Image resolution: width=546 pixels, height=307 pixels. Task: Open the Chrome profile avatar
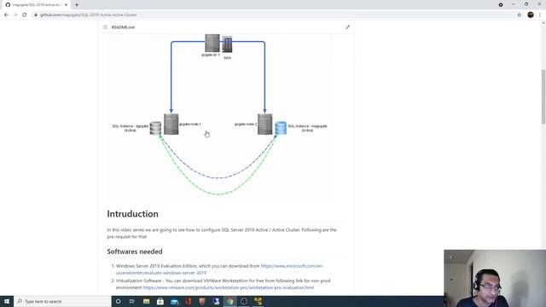531,14
